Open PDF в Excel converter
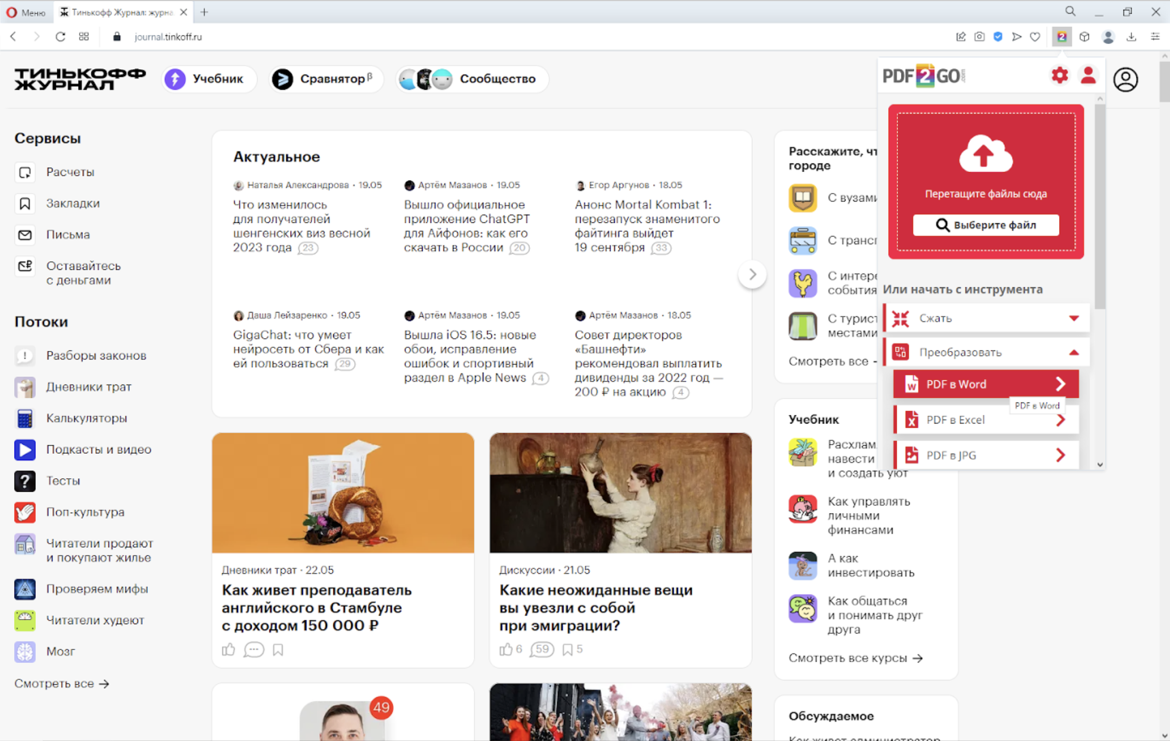The image size is (1170, 741). [985, 420]
